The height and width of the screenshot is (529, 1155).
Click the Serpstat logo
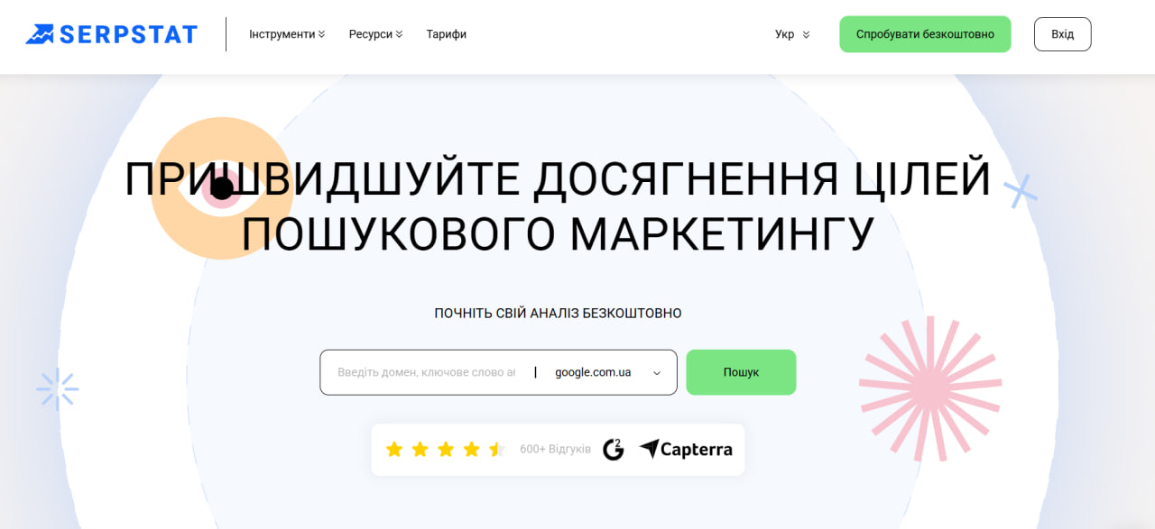111,34
